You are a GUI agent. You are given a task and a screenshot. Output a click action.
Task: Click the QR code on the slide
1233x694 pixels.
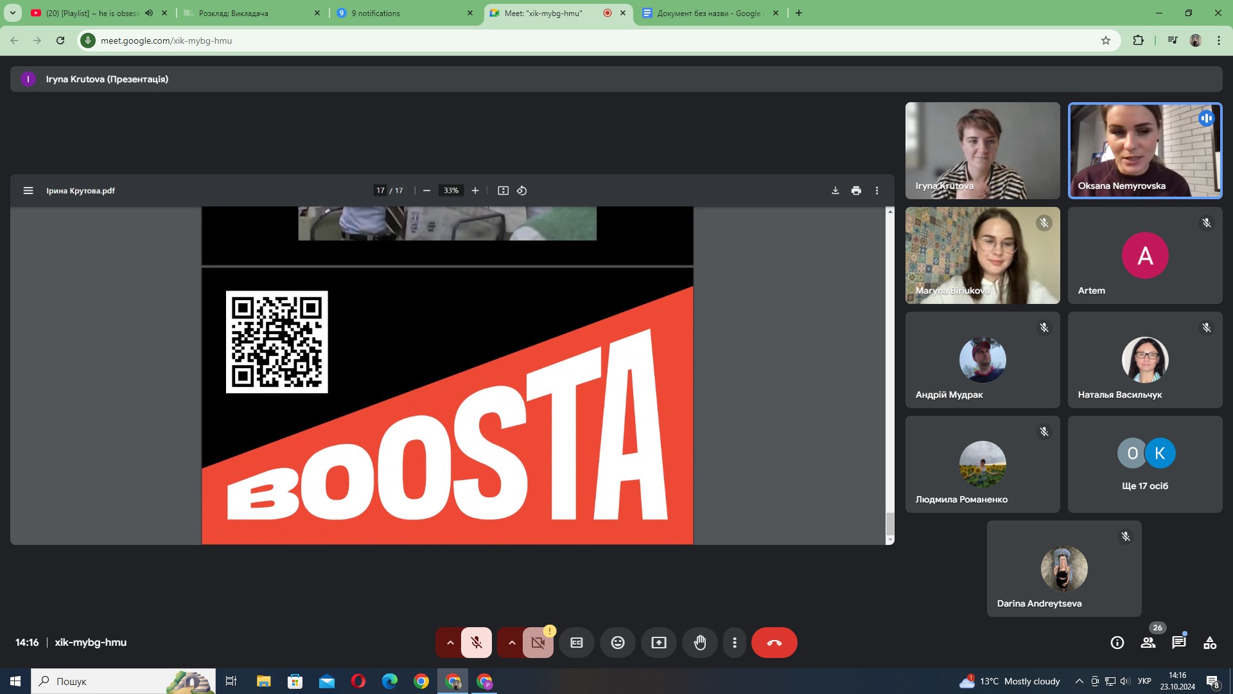point(277,342)
